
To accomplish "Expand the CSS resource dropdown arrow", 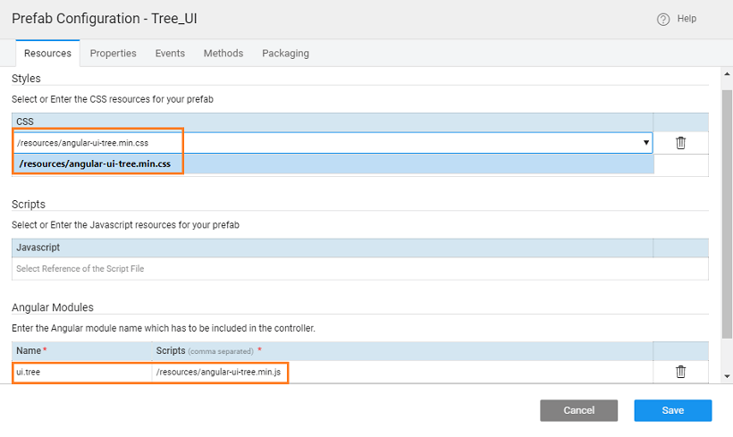I will [645, 143].
